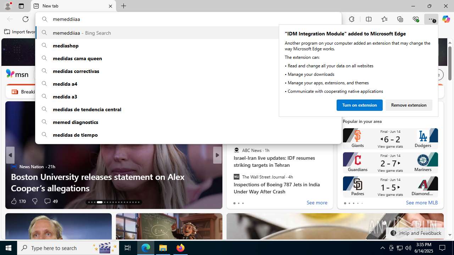Click the taskbar clock showing 3:35 PM
Image resolution: width=454 pixels, height=255 pixels.
(424, 248)
